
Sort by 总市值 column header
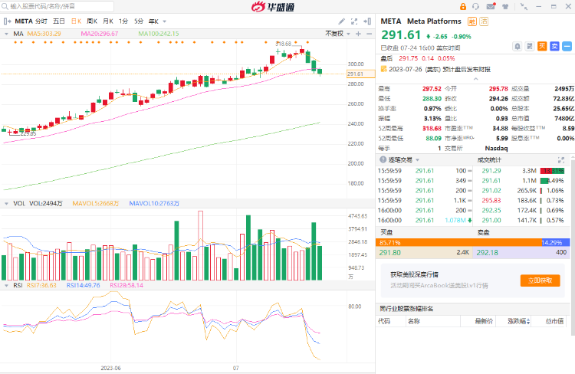point(554,321)
